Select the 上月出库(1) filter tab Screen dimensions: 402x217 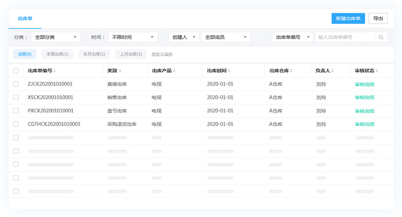[x=131, y=54]
